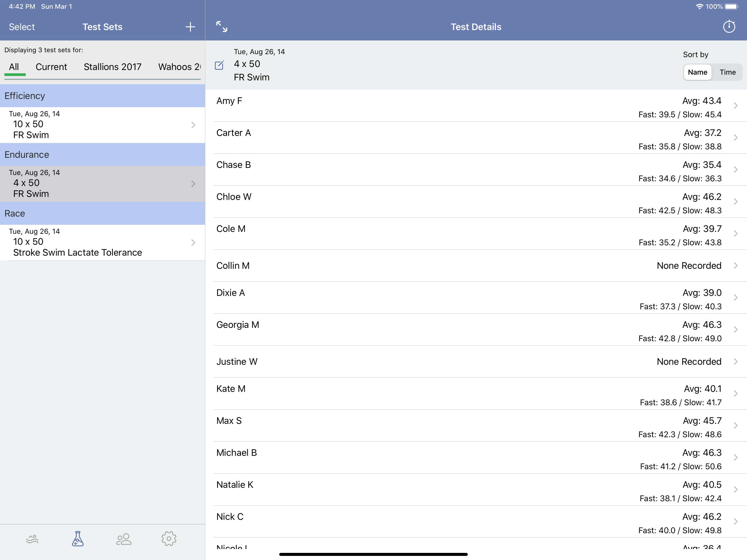
Task: Open Georgia M swimmer row
Action: (238, 325)
